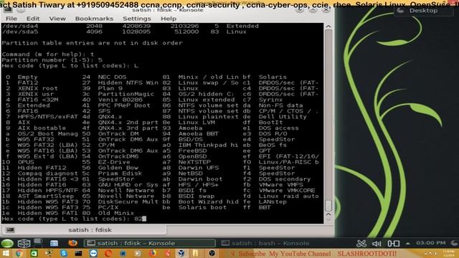The width and height of the screenshot is (459, 258).
Task: Click the 'PartitionMagic' code 3c entry
Action: tap(118, 94)
